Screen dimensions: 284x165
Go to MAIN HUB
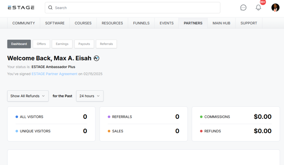tap(221, 23)
